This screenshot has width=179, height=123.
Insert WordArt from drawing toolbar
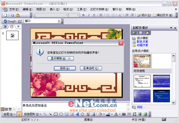click(x=77, y=114)
